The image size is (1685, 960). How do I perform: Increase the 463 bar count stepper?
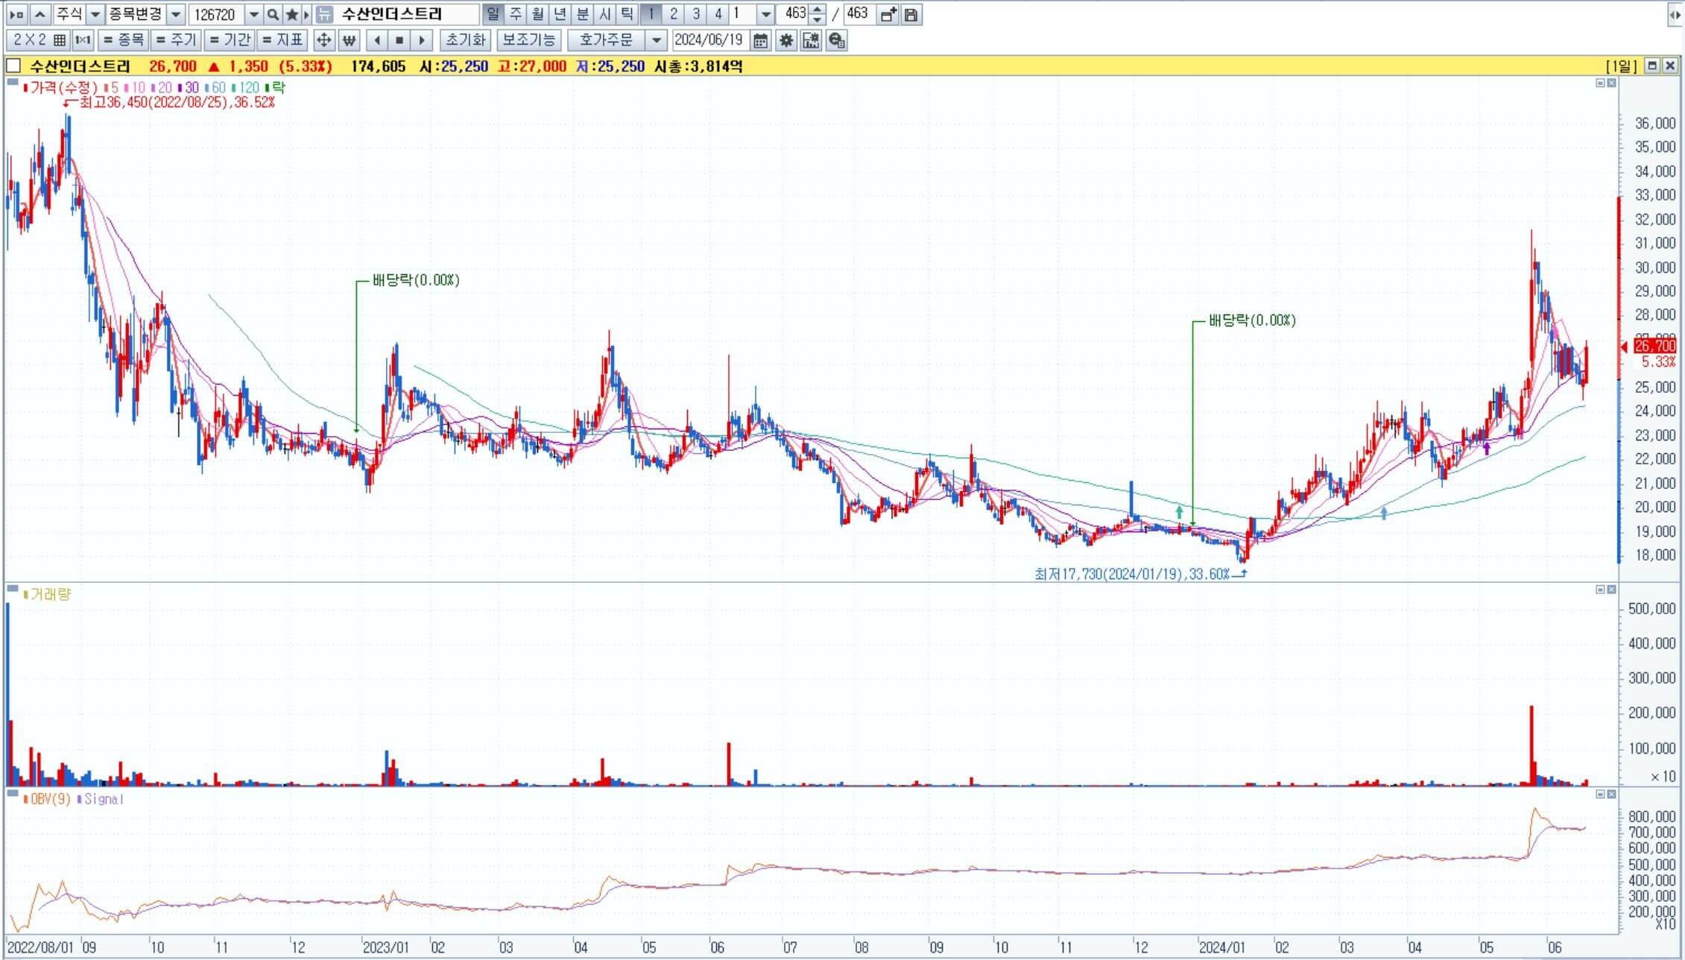point(818,10)
